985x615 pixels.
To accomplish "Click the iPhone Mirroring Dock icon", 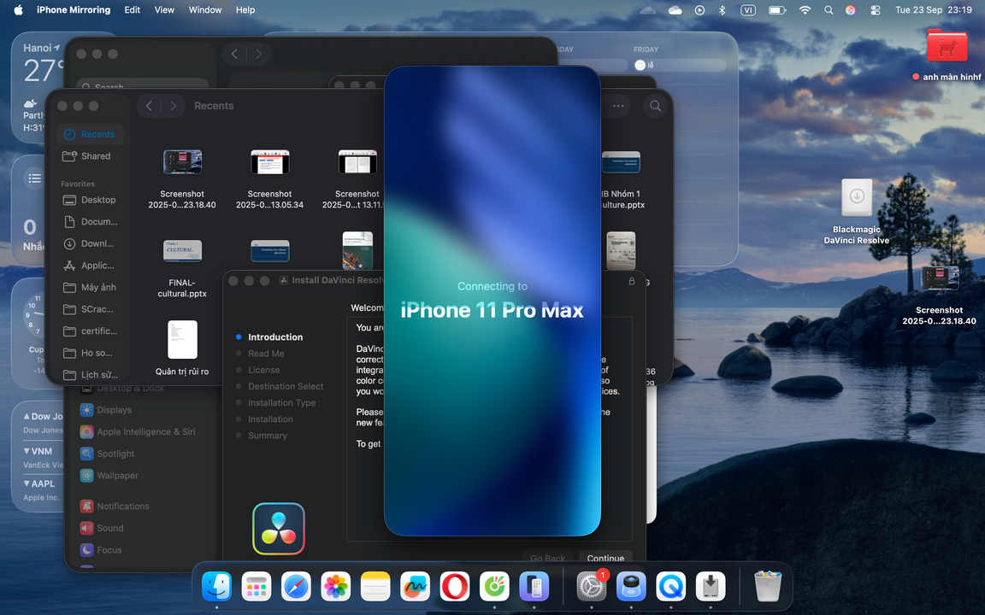I will [x=534, y=587].
